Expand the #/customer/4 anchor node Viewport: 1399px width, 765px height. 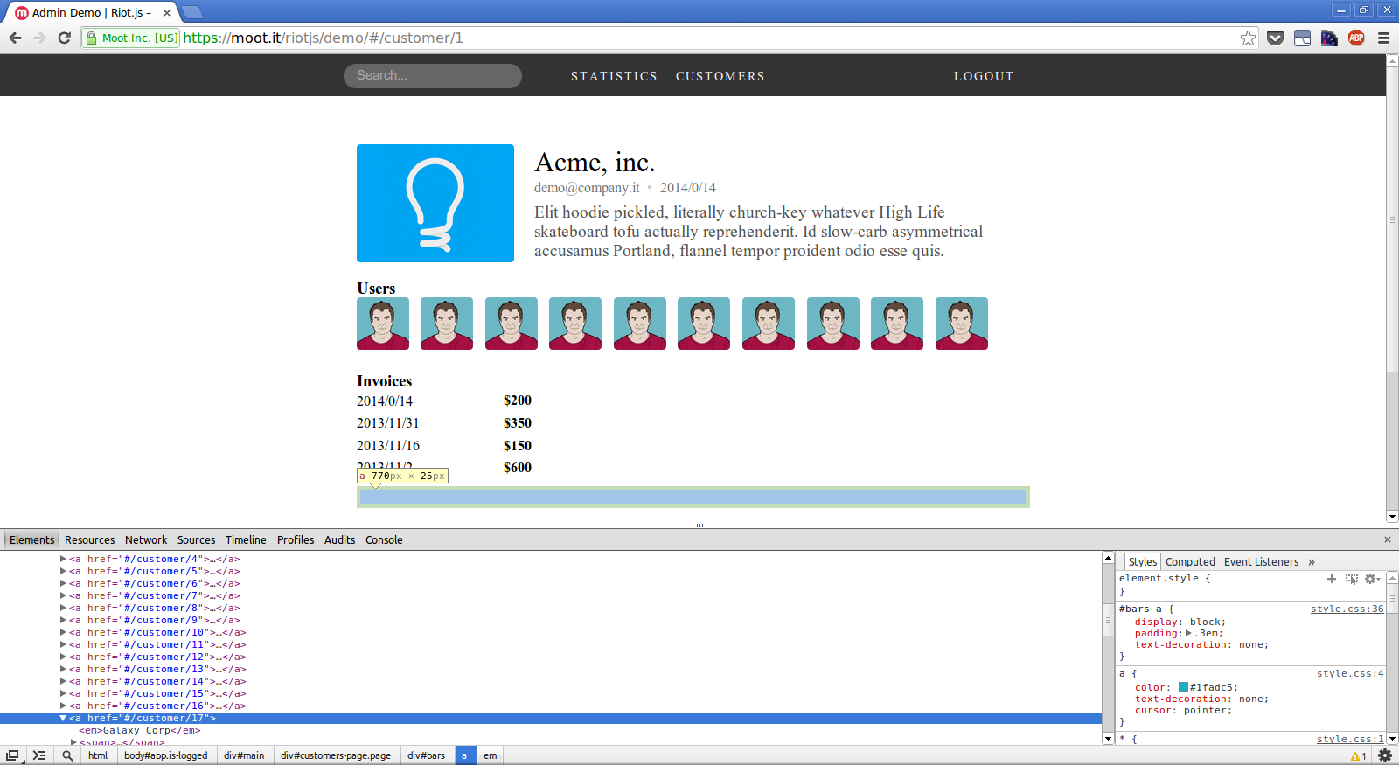tap(63, 559)
